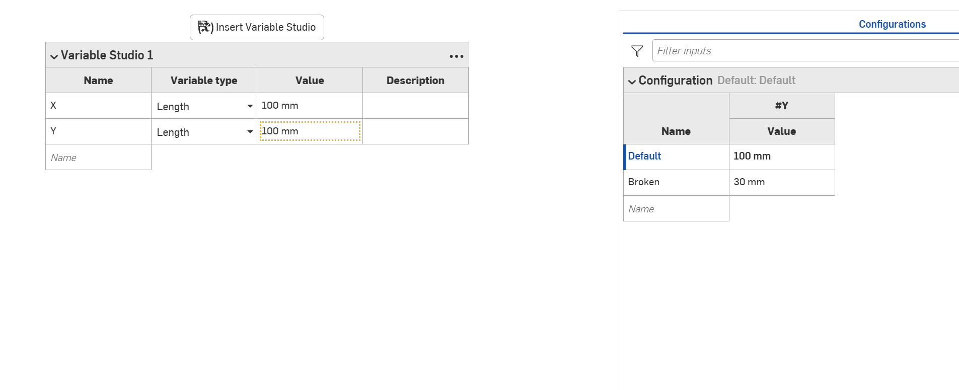Click the #Y column header
Screen dimensions: 959x390
[781, 106]
